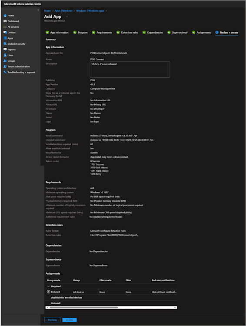This screenshot has width=246, height=326.
Task: Click green check beside Supersedence step
Action: click(x=169, y=33)
